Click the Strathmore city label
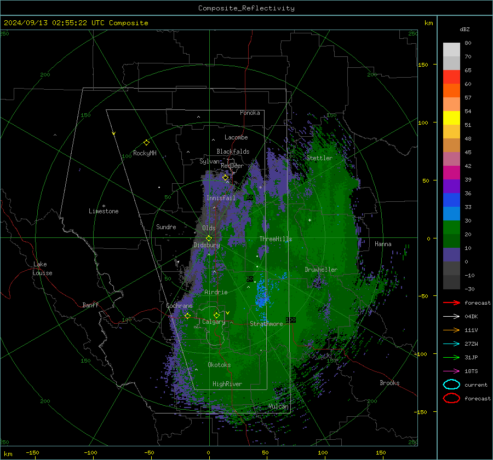 (x=266, y=324)
